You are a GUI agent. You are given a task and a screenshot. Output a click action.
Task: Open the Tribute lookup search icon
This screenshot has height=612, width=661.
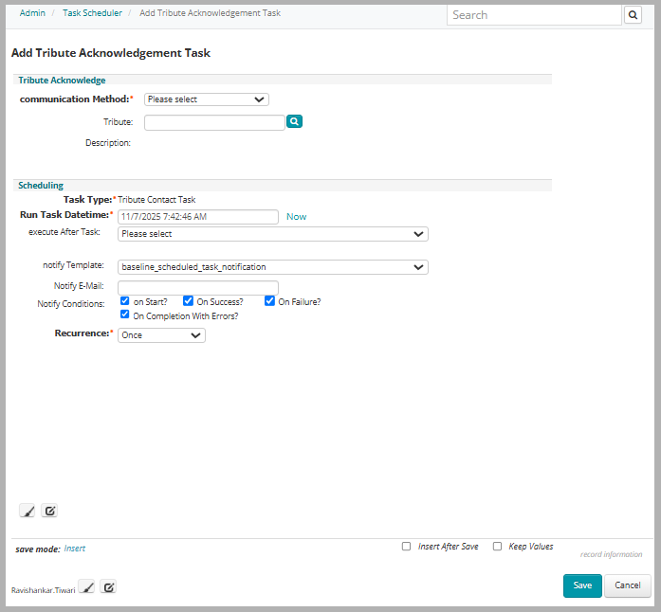294,121
